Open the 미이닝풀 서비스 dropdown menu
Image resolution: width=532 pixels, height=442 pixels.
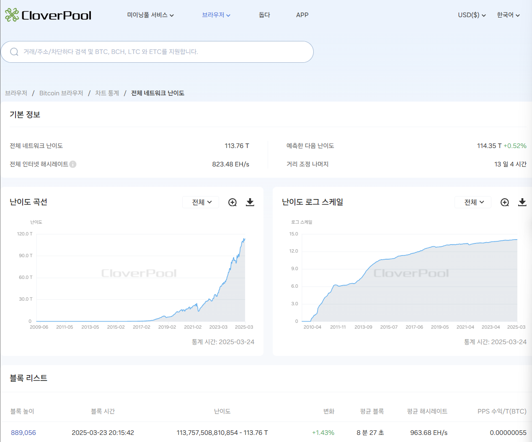[150, 15]
